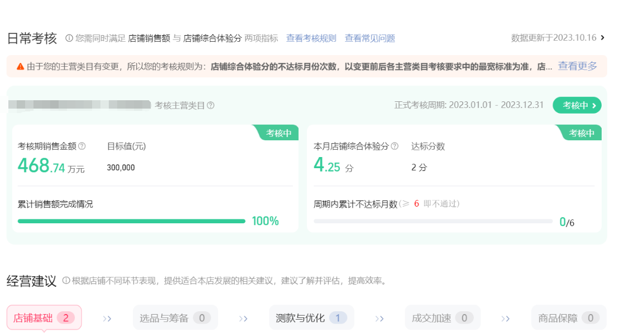Open the 查看考核规则 link

coord(311,38)
